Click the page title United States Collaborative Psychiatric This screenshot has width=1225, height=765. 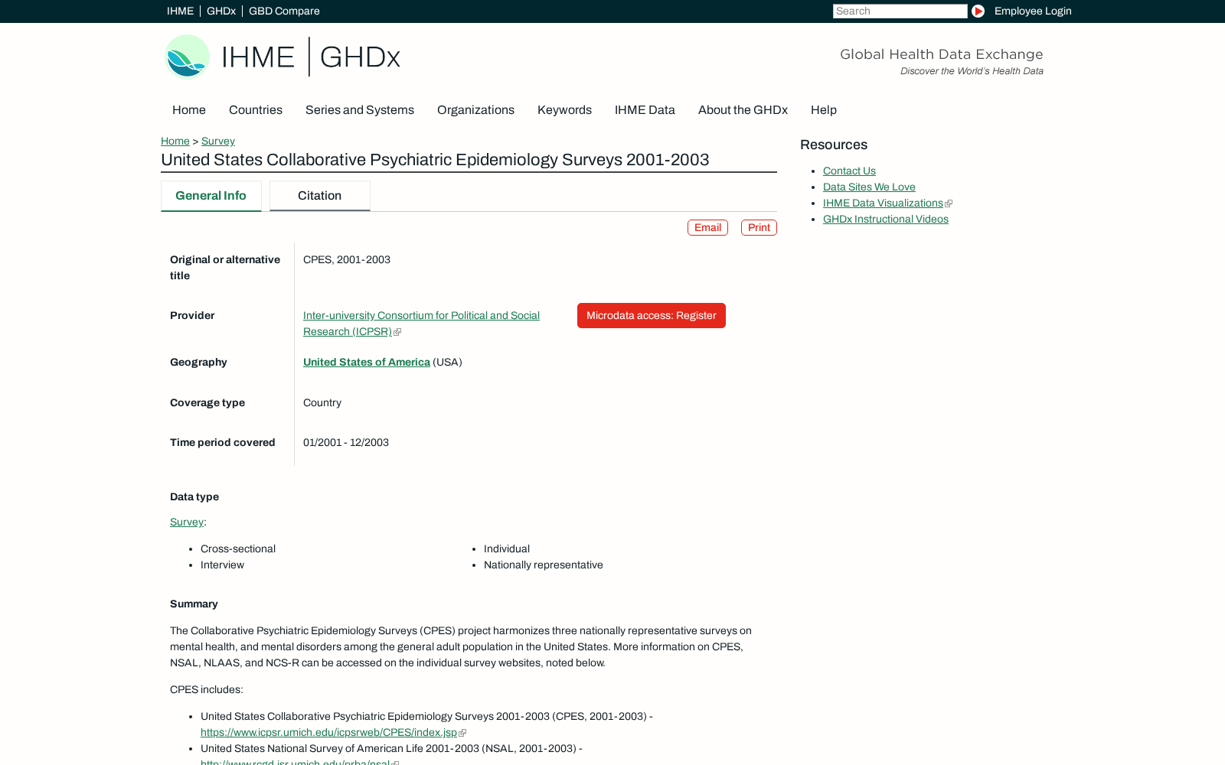pyautogui.click(x=435, y=159)
